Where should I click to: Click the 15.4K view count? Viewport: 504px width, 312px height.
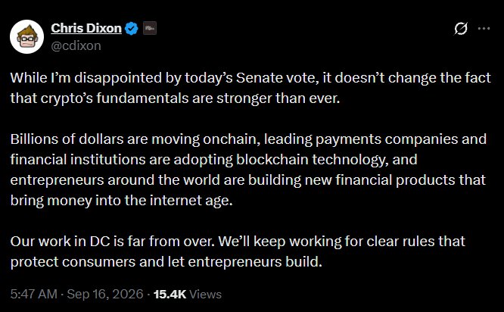coord(170,295)
